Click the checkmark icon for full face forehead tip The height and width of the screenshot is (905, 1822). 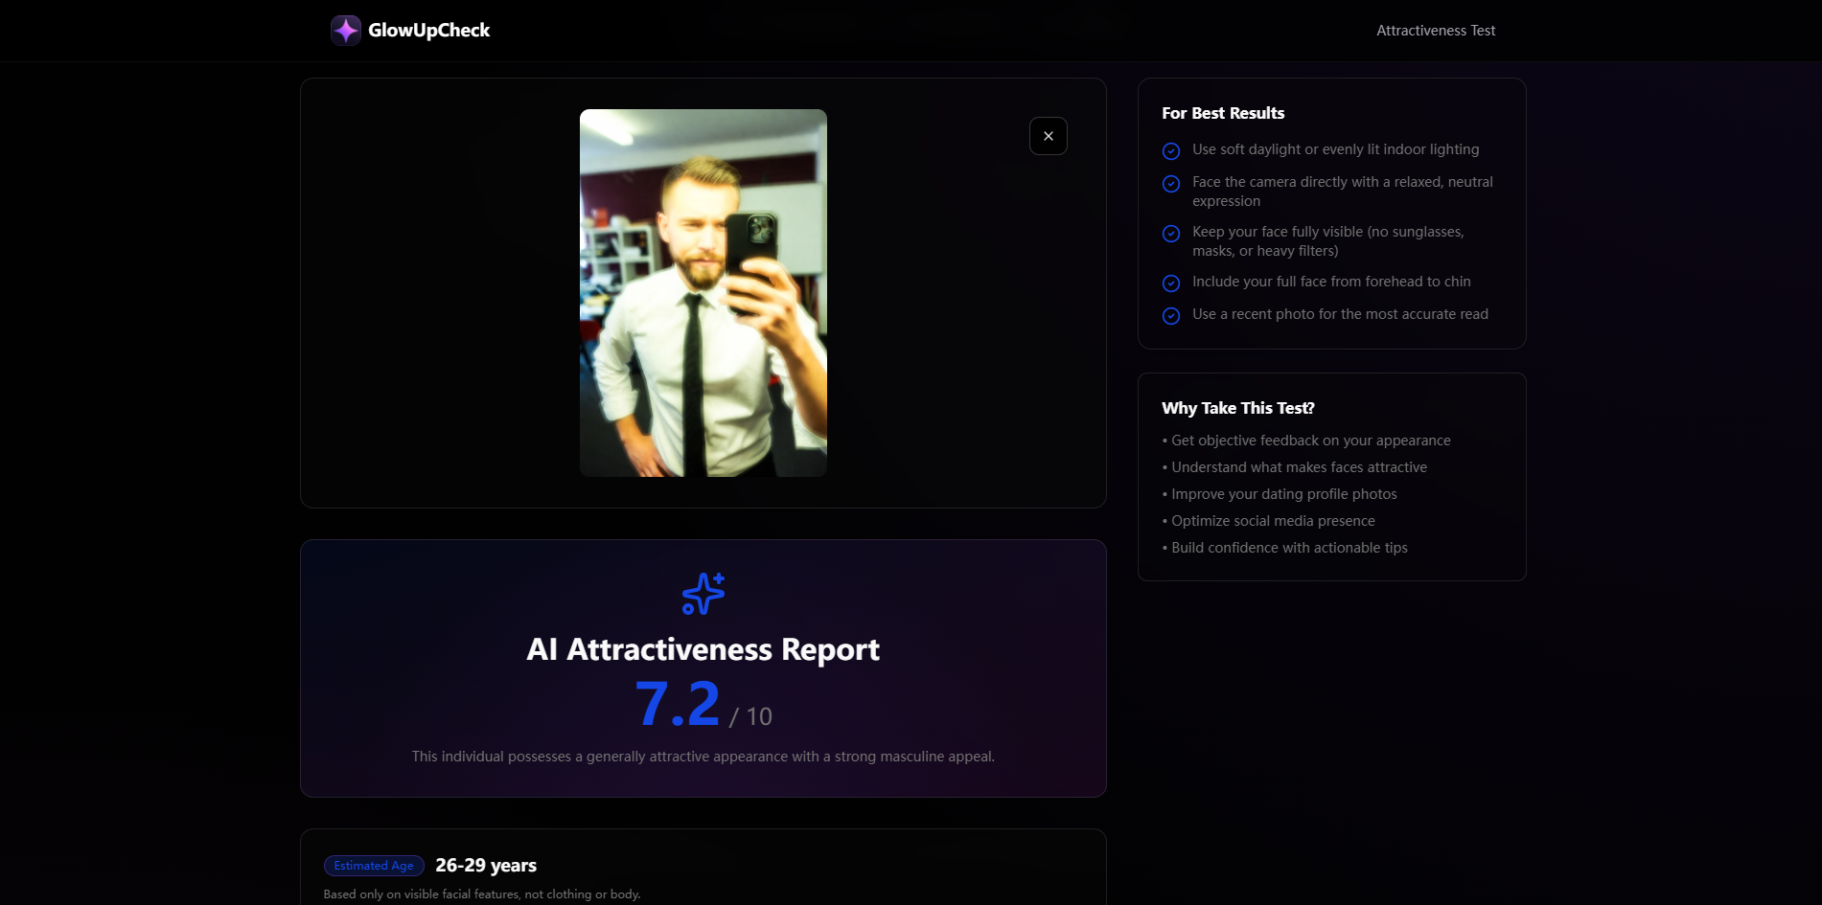1171,283
